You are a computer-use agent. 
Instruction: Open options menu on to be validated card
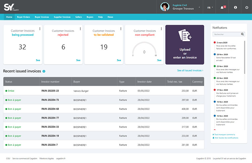121,29
